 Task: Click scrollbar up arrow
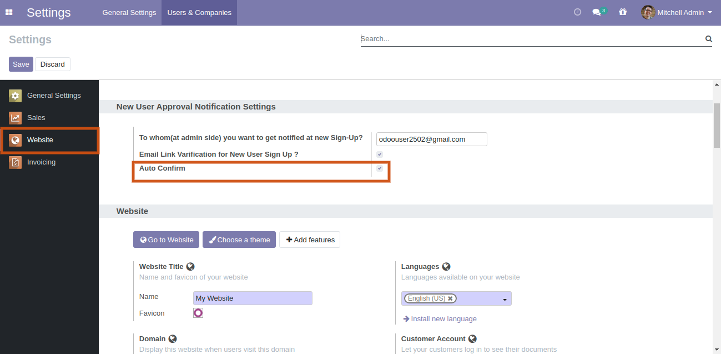tap(717, 84)
